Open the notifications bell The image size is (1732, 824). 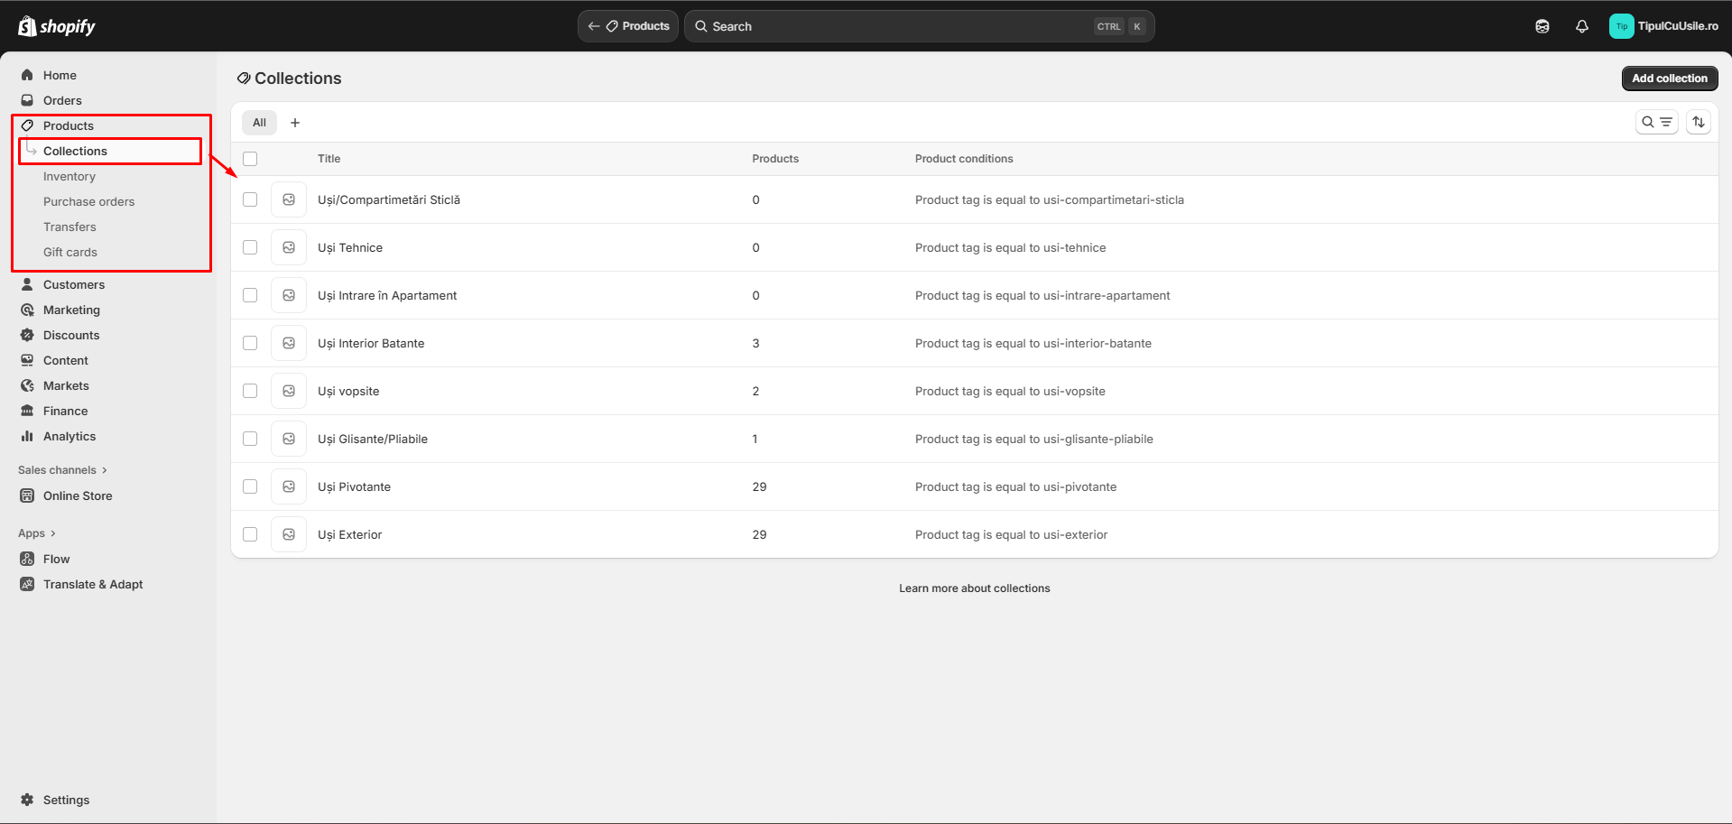tap(1581, 26)
